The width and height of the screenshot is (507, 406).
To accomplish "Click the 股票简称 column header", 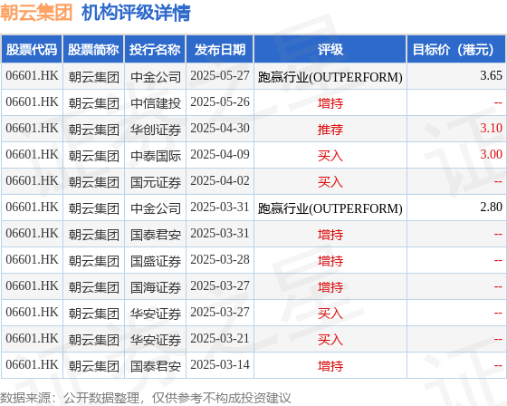I will pos(93,50).
